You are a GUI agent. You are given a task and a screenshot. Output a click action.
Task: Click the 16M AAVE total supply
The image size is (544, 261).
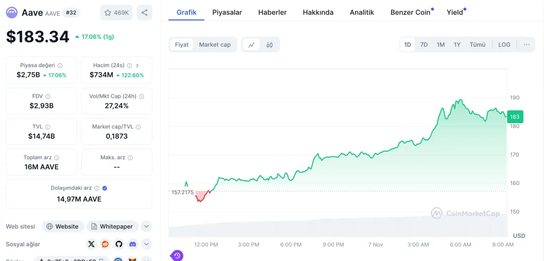42,167
